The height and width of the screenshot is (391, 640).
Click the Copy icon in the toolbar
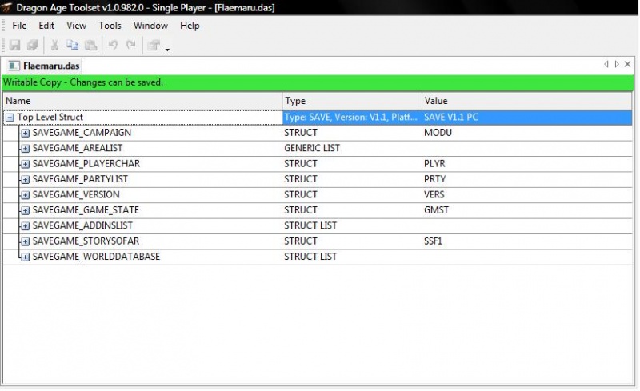pyautogui.click(x=73, y=46)
